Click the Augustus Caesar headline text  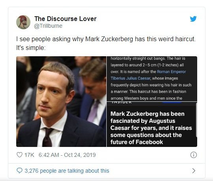151,128
